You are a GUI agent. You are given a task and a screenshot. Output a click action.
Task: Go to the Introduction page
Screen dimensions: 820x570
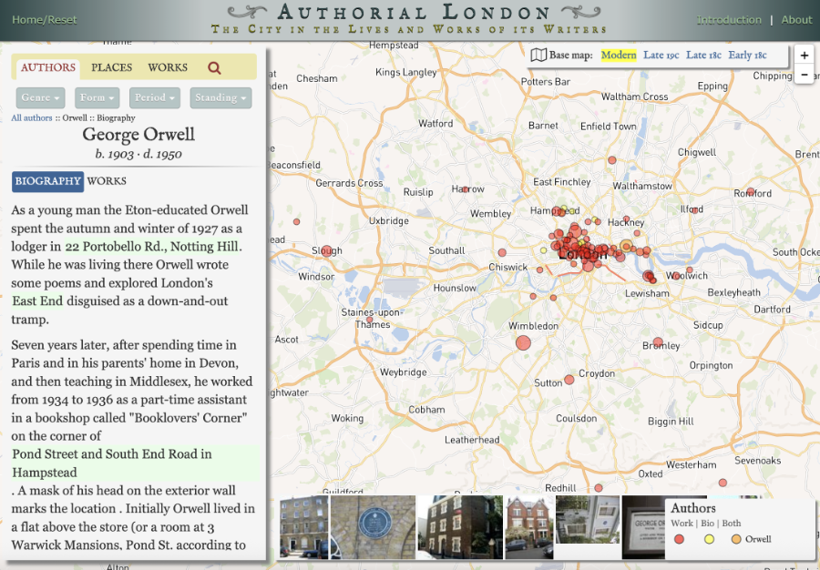tap(729, 20)
